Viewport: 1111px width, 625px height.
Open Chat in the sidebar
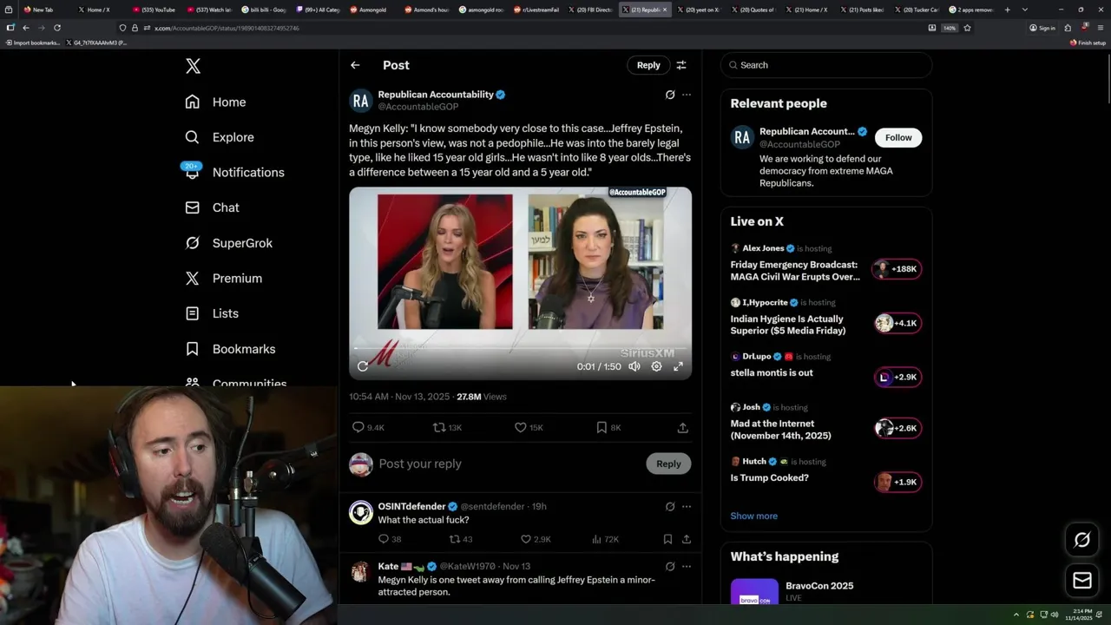212,207
